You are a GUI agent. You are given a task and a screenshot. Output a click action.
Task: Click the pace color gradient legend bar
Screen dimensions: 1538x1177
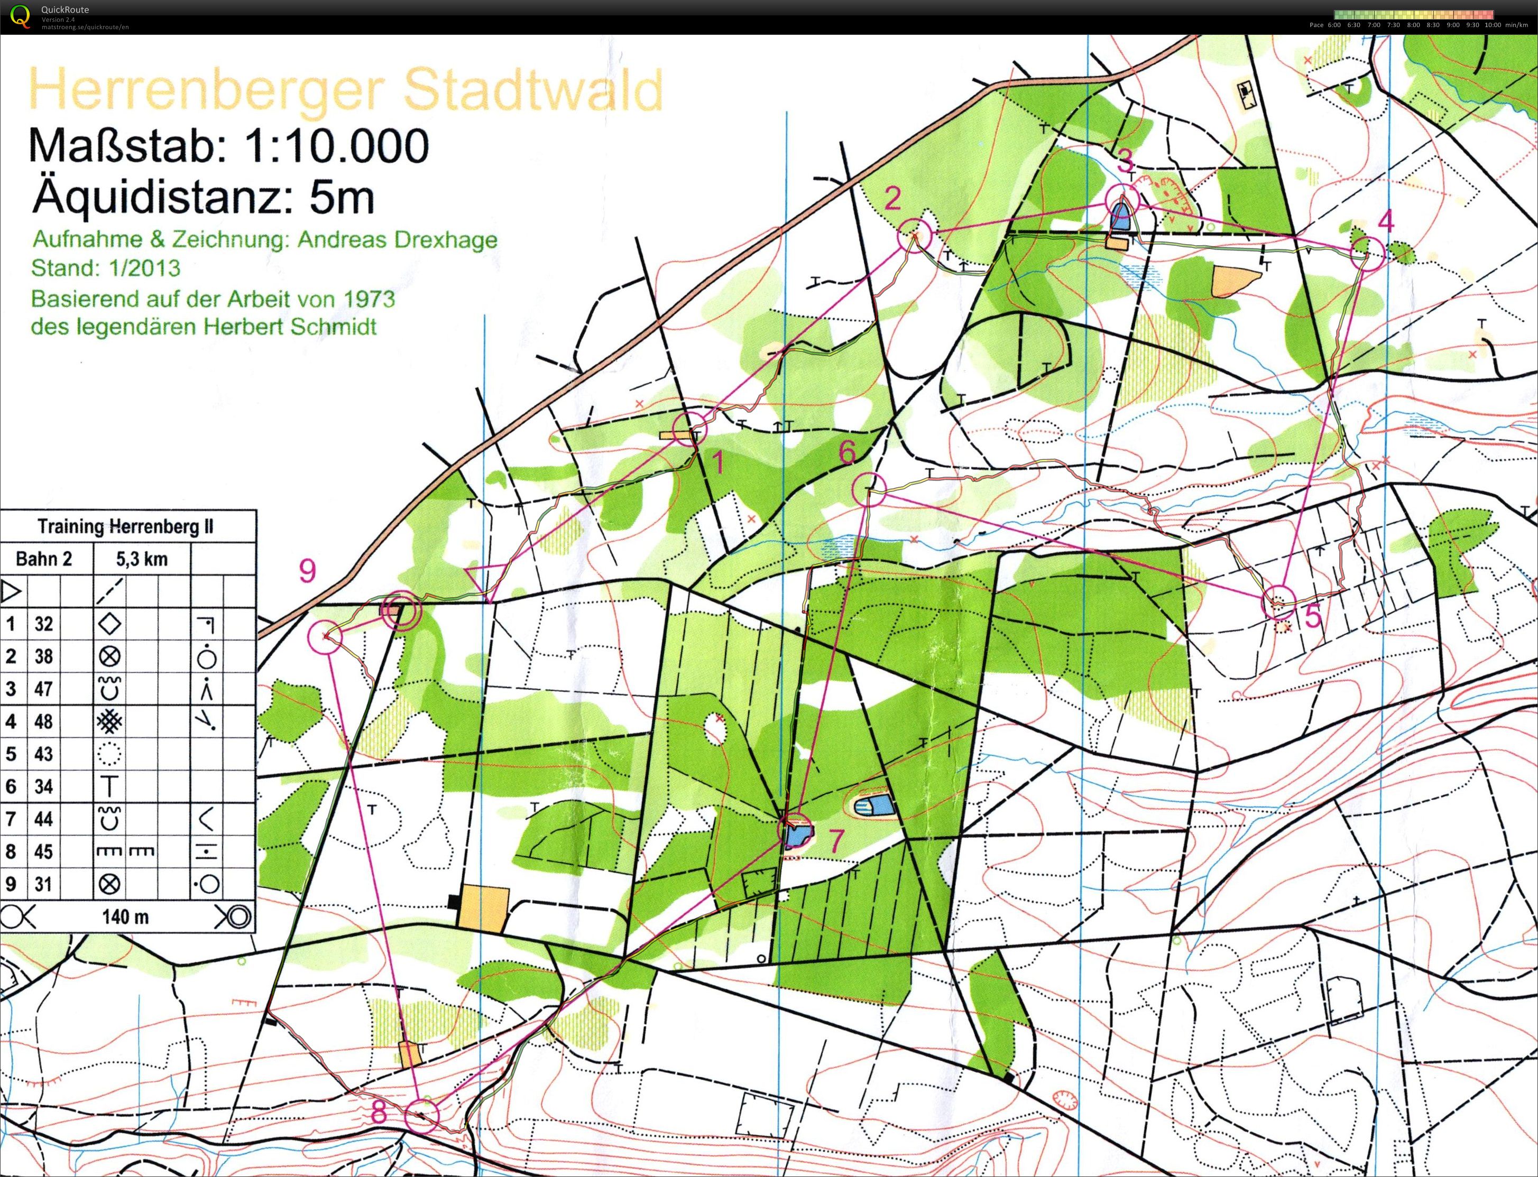point(1414,14)
